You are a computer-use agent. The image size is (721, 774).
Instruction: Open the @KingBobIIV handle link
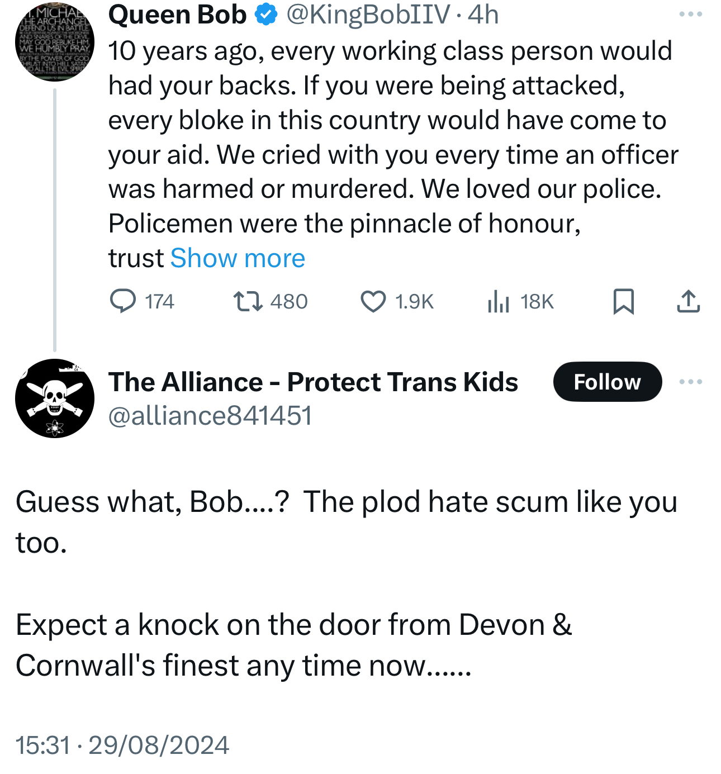click(368, 15)
